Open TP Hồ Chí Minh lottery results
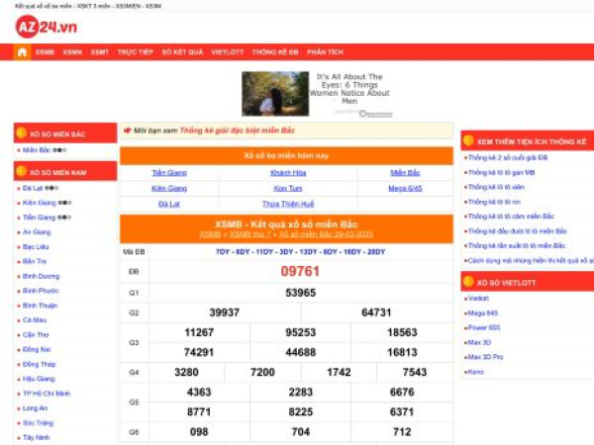Viewport: 594px width, 445px height. [48, 393]
